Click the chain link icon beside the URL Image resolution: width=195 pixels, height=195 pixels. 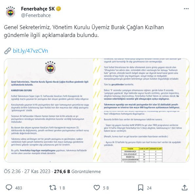coord(8,51)
